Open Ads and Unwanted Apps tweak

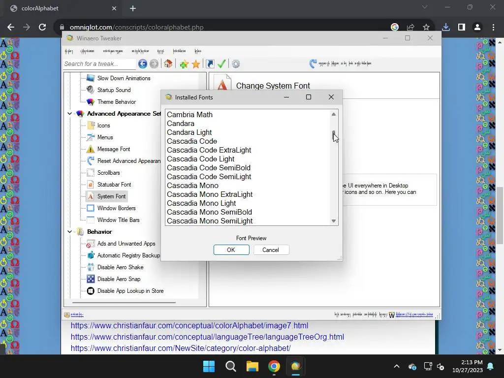(126, 244)
